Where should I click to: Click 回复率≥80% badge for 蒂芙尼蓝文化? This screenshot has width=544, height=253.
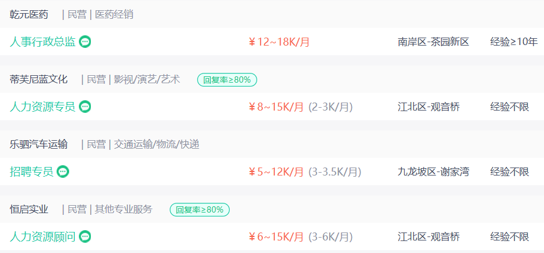pyautogui.click(x=227, y=80)
